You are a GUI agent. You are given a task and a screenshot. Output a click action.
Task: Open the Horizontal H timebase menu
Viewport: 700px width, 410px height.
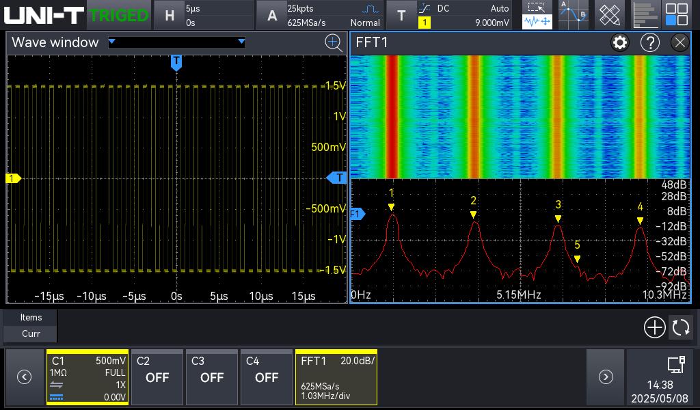click(170, 15)
